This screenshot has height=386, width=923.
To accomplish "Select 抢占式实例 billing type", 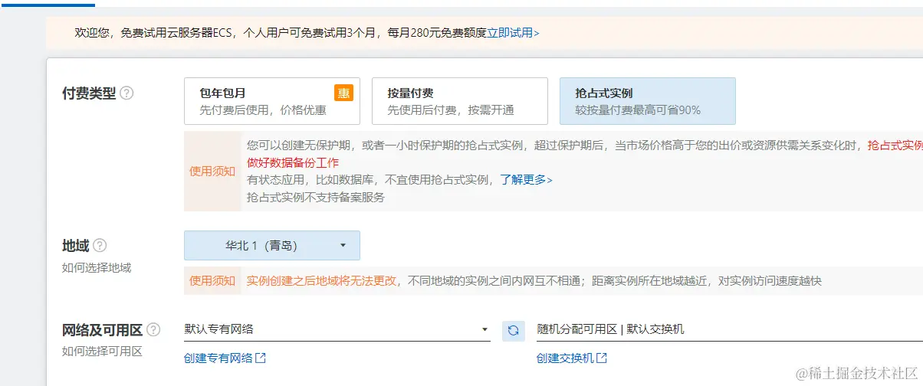I will (648, 101).
